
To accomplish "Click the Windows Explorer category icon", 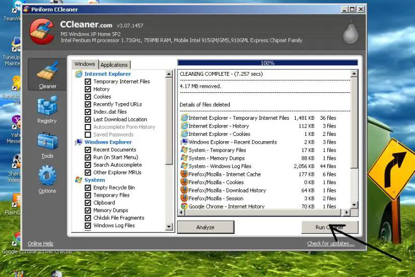I will point(79,142).
